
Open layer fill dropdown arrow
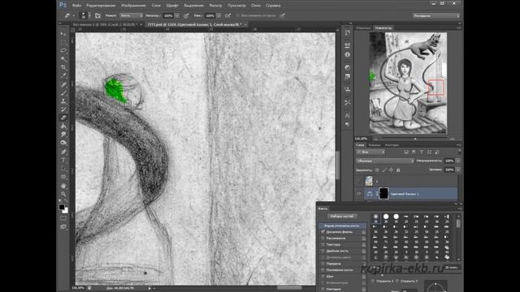pyautogui.click(x=458, y=170)
